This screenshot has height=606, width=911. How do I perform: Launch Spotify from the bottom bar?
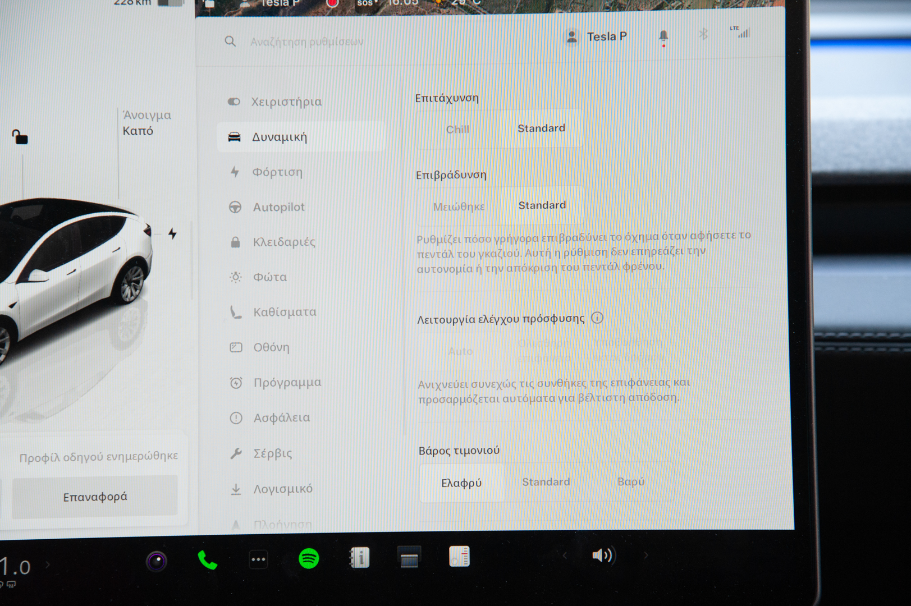(x=309, y=558)
